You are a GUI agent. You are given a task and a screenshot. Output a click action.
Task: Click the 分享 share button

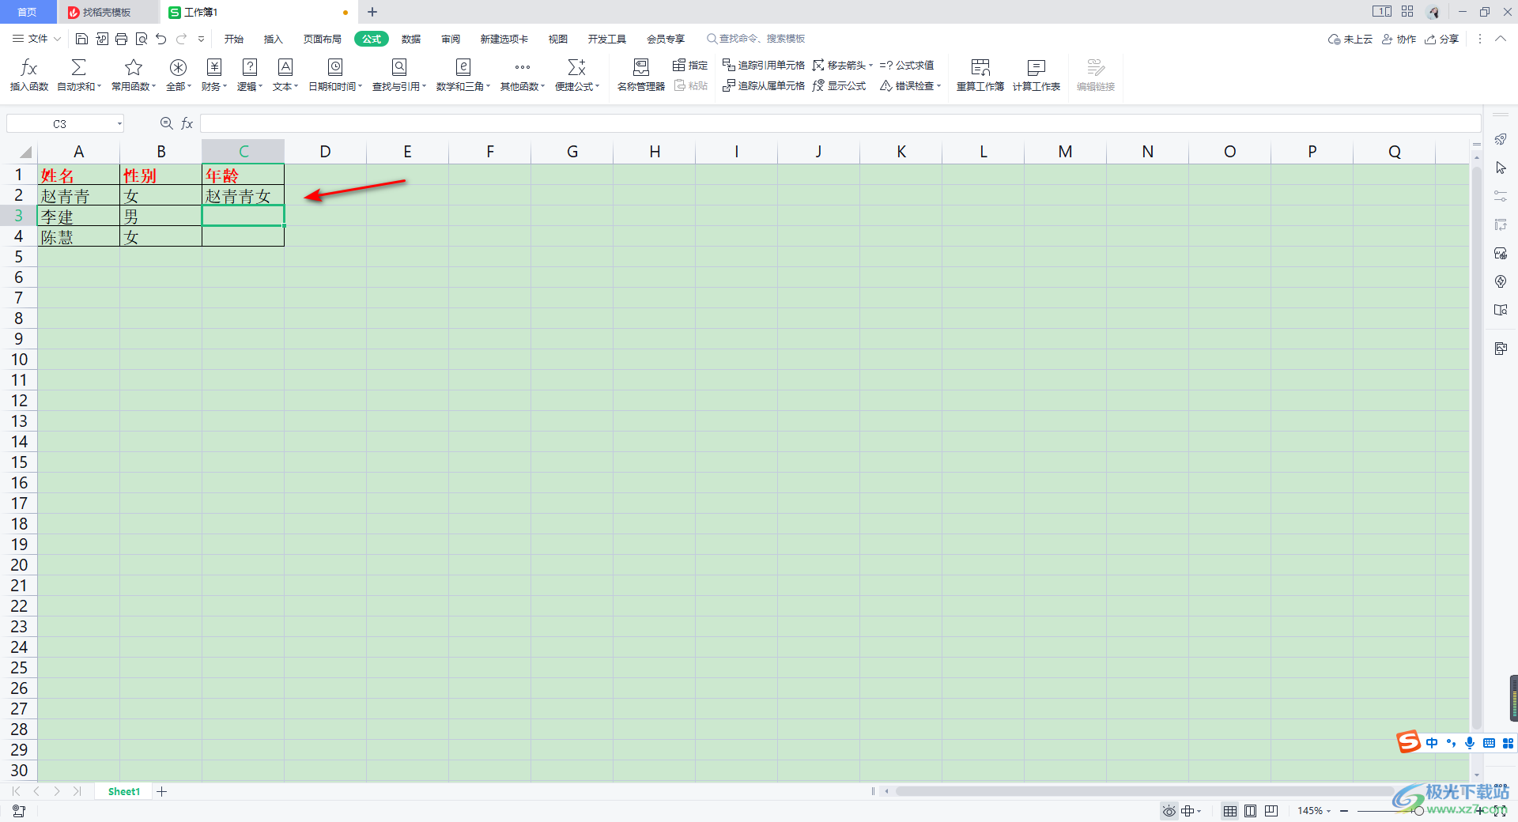(x=1441, y=39)
